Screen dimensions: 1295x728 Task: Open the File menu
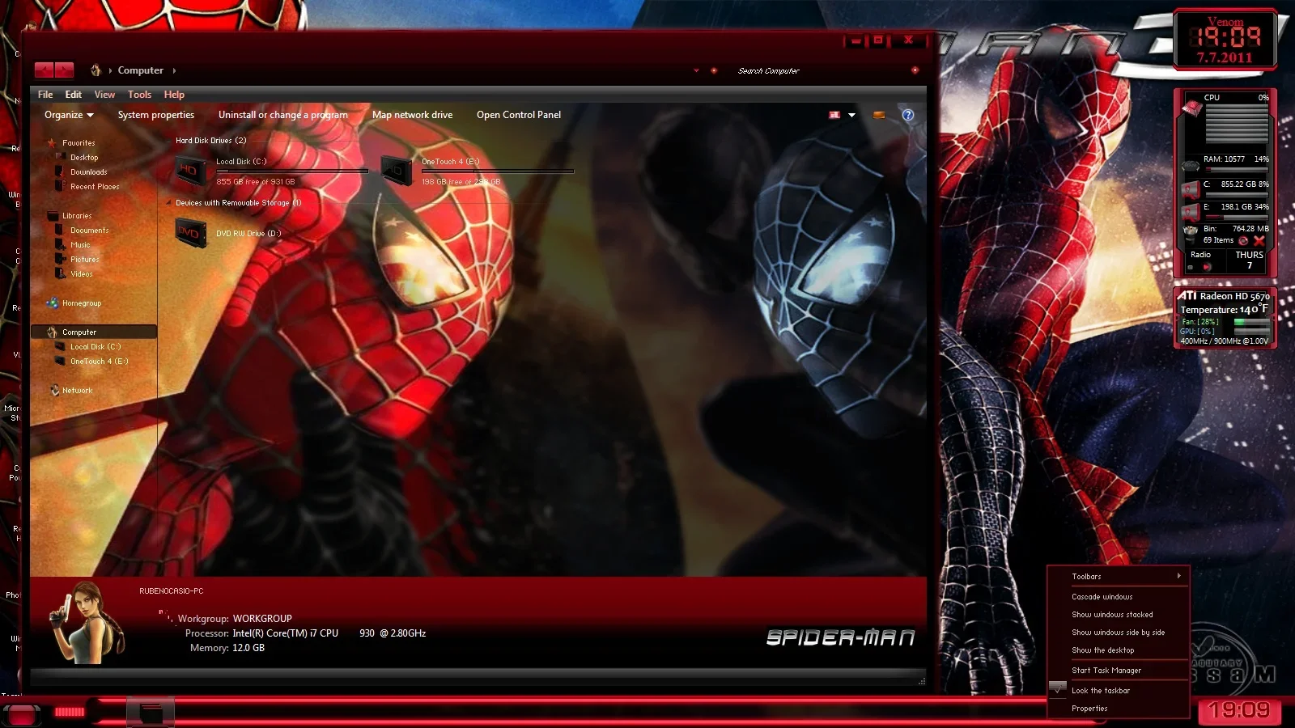45,95
